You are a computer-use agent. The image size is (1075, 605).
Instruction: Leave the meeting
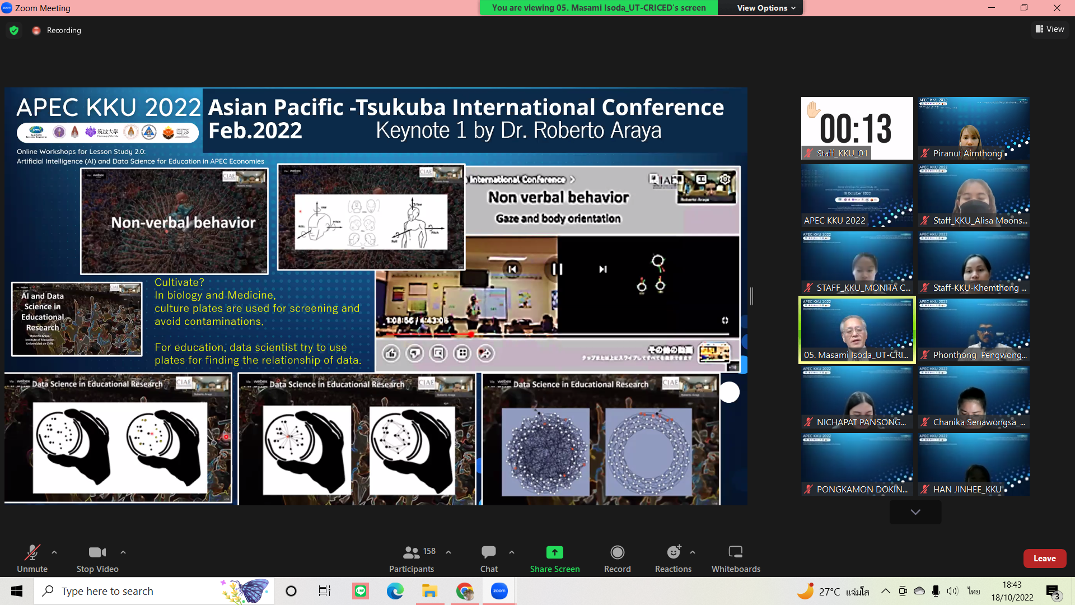pyautogui.click(x=1044, y=559)
